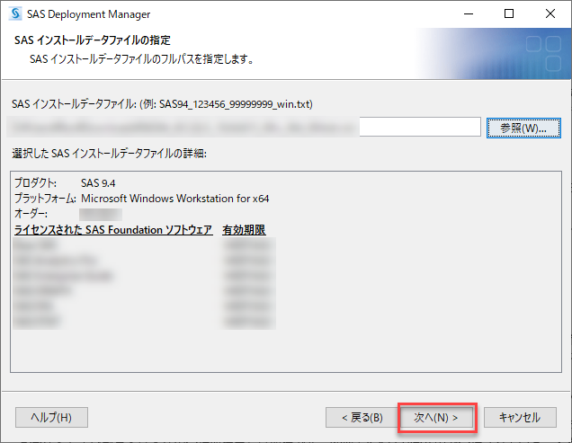Screen dimensions: 572x443
Task: Maximize the SAS Deployment Manager window
Action: pyautogui.click(x=509, y=13)
